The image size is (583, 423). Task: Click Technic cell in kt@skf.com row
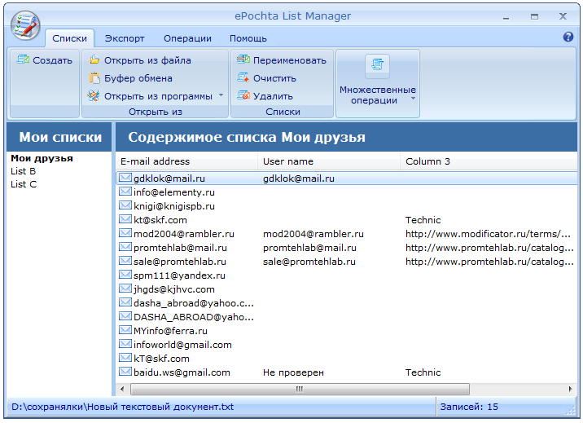423,220
